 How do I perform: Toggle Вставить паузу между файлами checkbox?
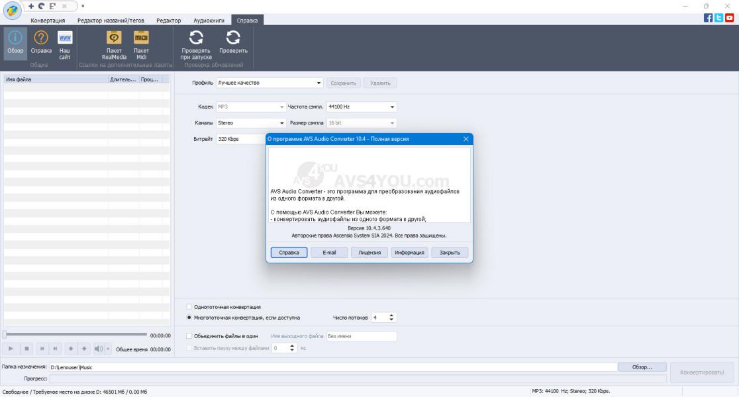(x=189, y=348)
